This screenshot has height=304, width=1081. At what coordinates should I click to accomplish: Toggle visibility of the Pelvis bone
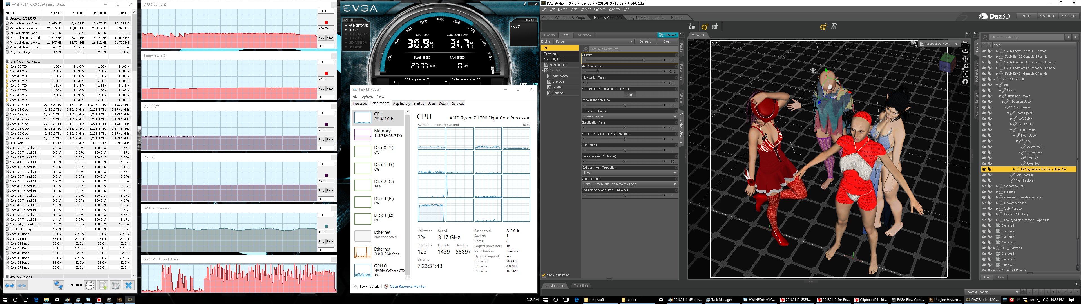pos(984,91)
